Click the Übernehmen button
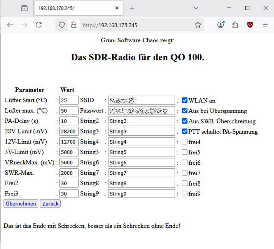The height and width of the screenshot is (249, 274). (21, 204)
